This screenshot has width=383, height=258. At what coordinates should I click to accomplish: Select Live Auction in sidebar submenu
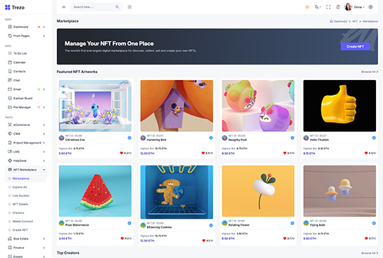tap(21, 196)
